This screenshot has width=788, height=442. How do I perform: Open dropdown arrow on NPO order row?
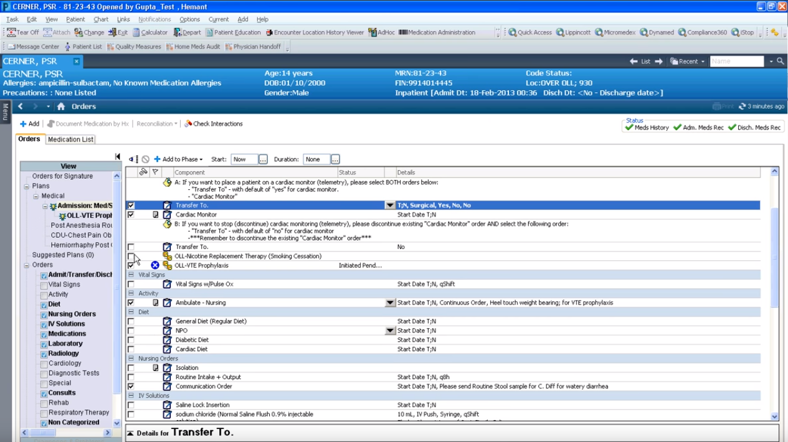pos(390,331)
